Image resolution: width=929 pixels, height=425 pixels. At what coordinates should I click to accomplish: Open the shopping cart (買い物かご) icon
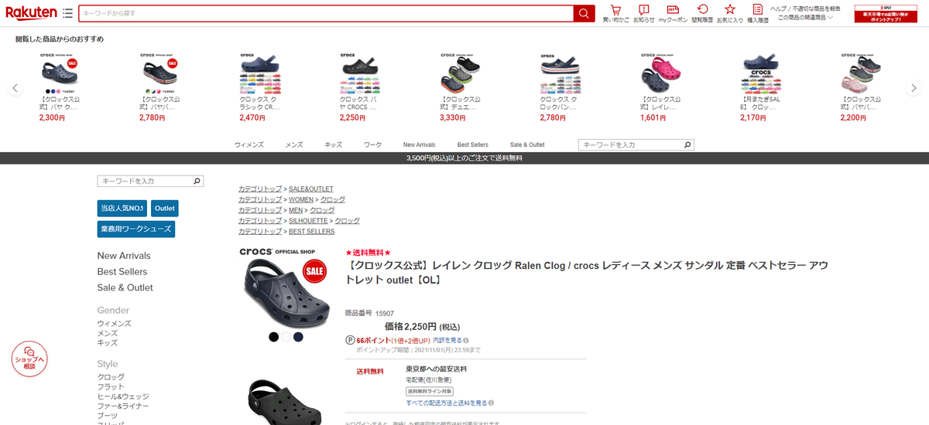pyautogui.click(x=615, y=13)
